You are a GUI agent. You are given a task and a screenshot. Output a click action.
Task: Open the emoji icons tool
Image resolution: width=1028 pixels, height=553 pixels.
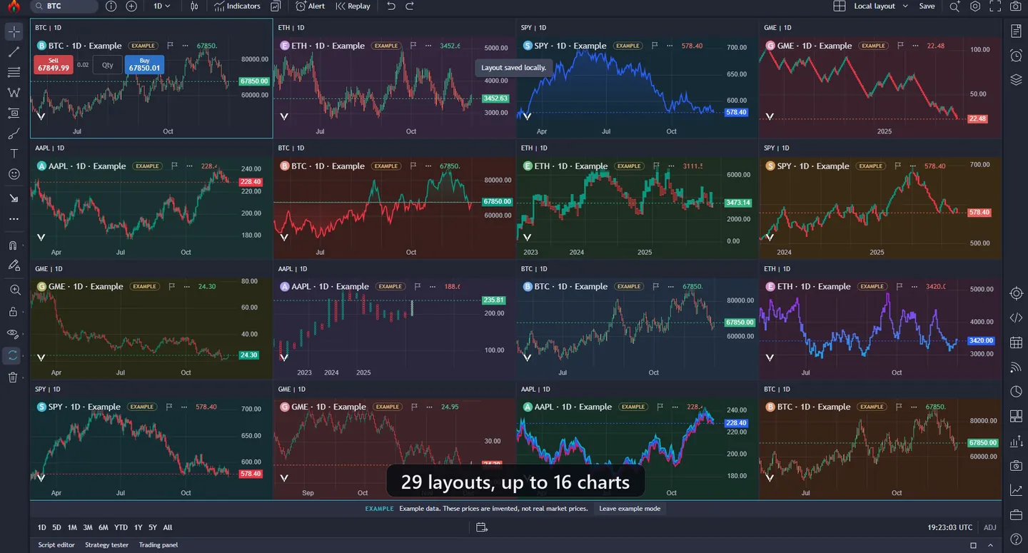14,174
